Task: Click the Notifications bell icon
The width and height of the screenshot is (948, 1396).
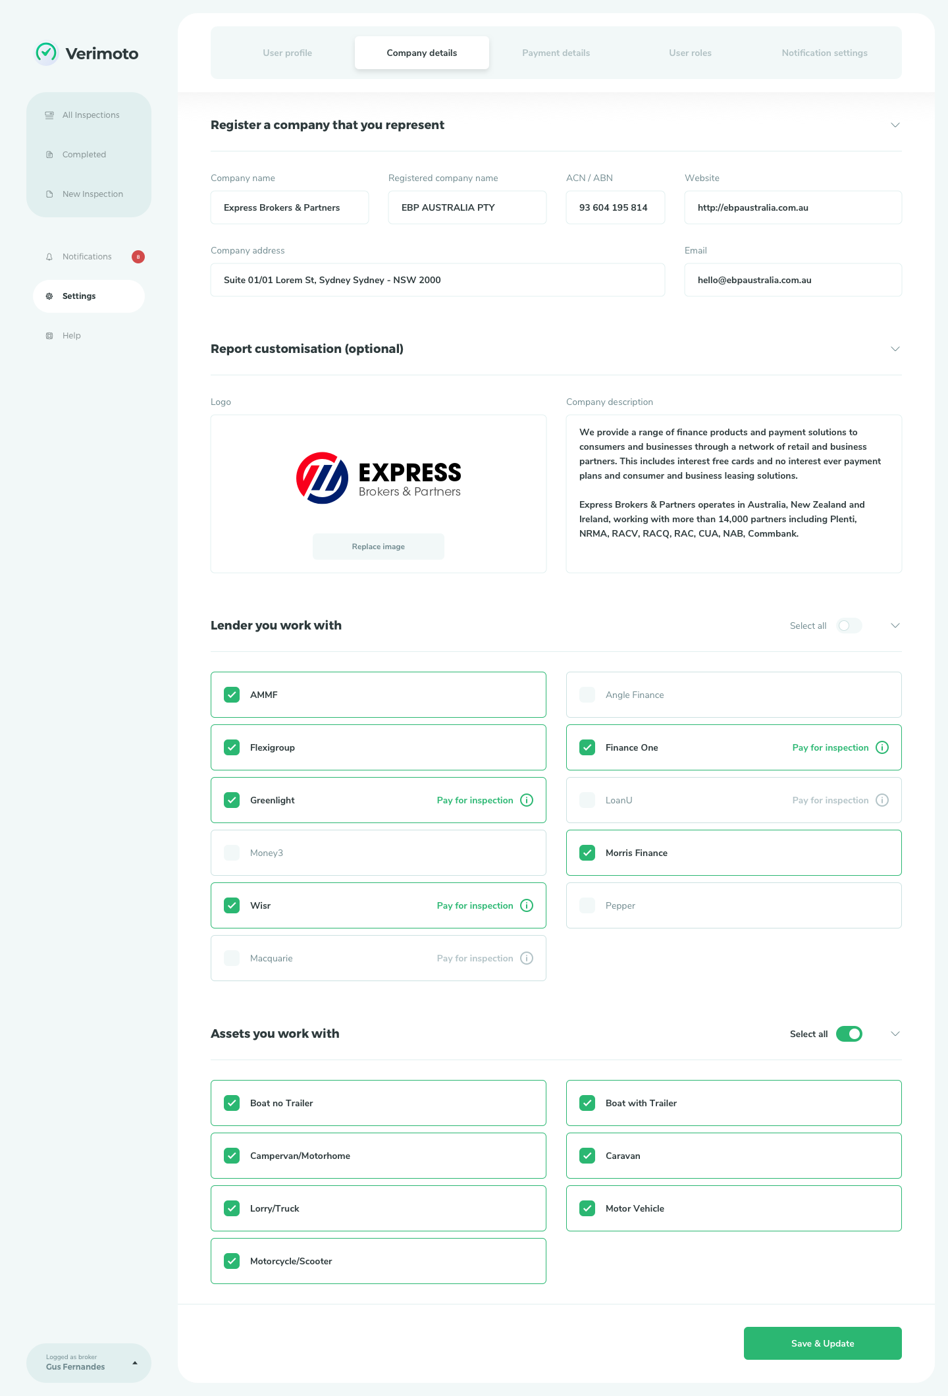Action: click(49, 257)
